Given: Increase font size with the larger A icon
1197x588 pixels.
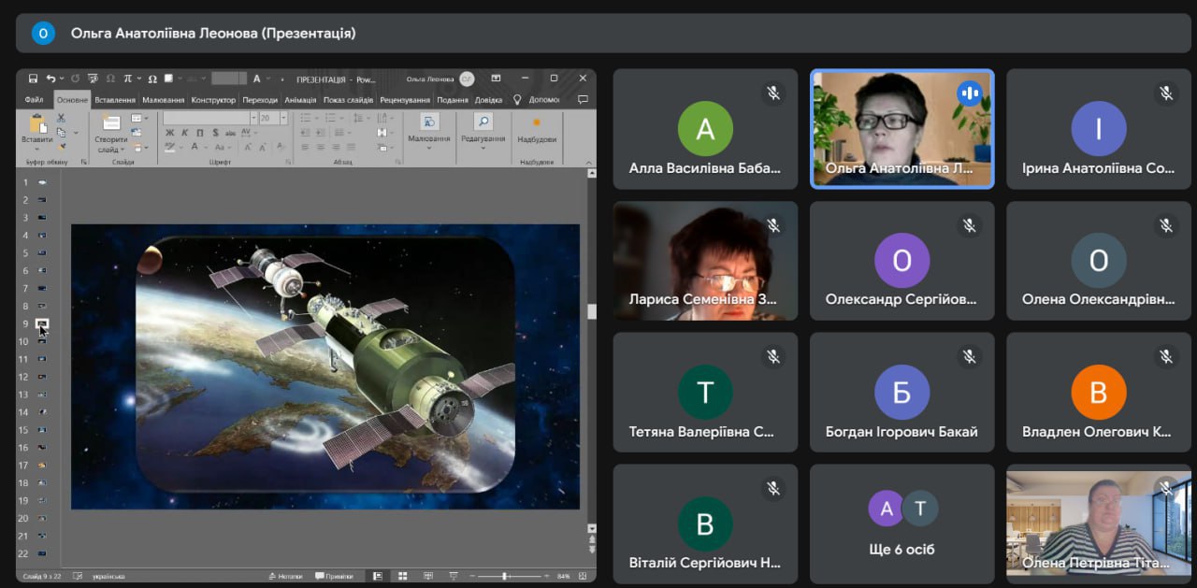Looking at the screenshot, I should click(x=248, y=147).
